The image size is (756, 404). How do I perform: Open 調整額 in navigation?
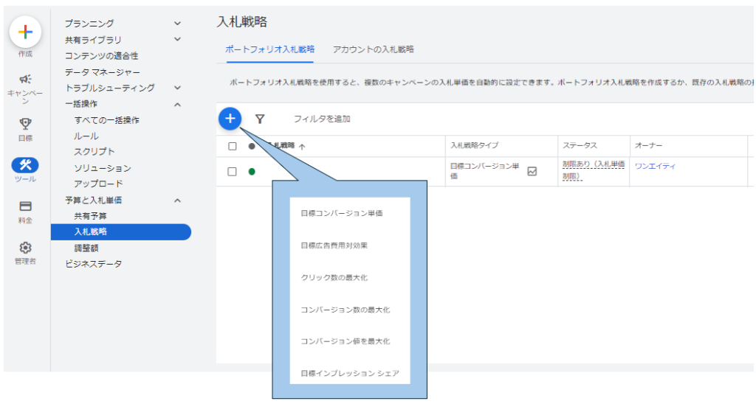(86, 248)
